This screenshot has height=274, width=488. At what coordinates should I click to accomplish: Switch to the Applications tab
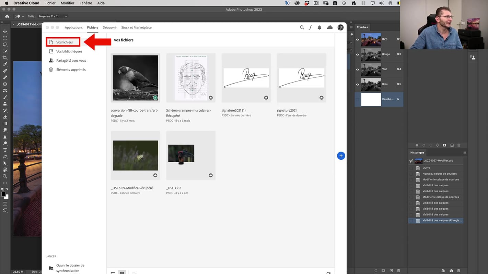pos(74,27)
